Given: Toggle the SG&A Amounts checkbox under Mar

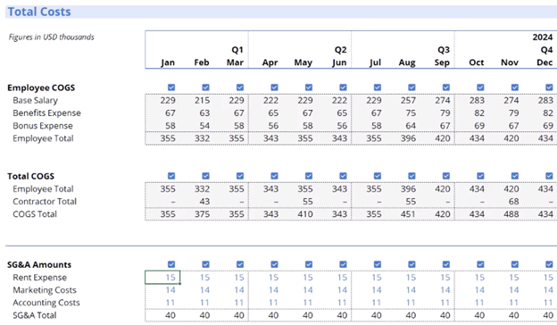Looking at the screenshot, I should pyautogui.click(x=240, y=264).
